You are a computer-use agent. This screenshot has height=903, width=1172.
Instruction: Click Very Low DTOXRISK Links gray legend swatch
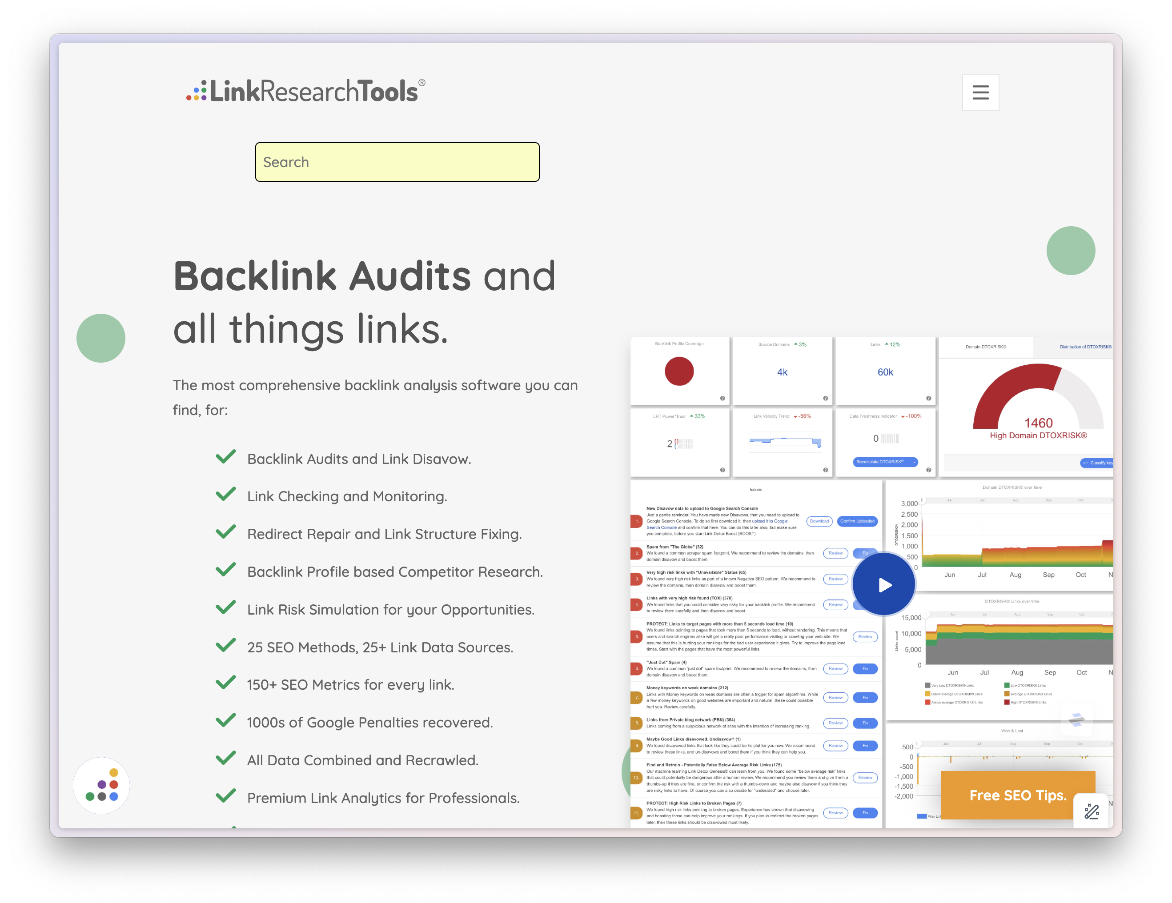pos(928,685)
